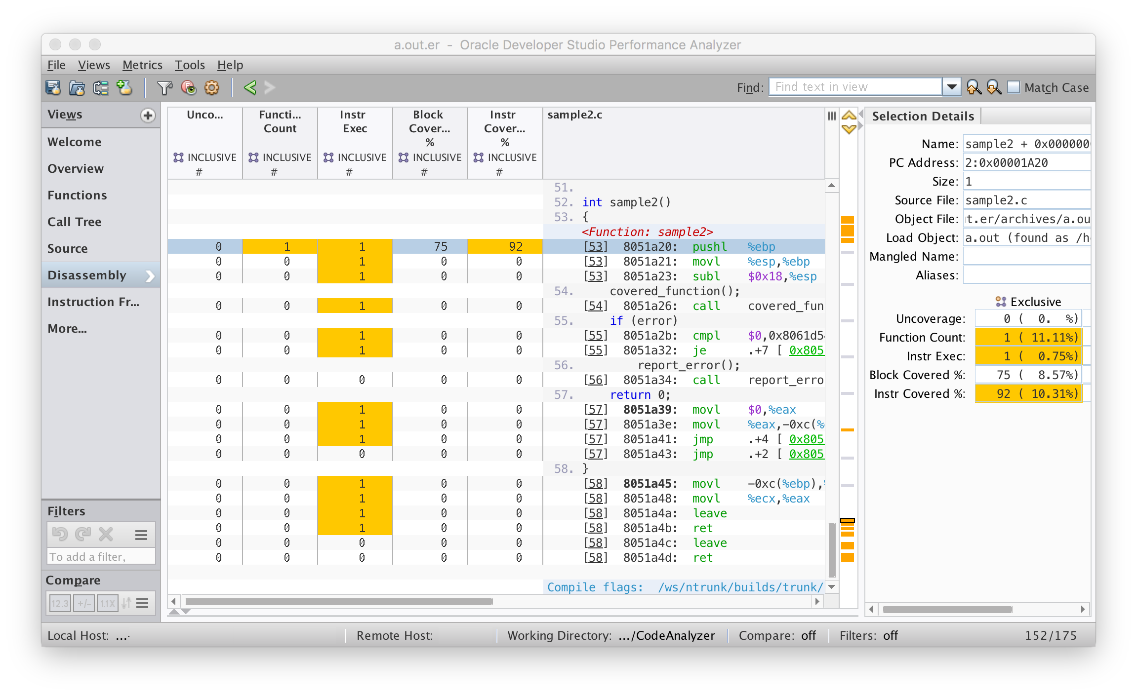Click the Find Next binoculars icon
1137x696 pixels.
click(x=993, y=87)
